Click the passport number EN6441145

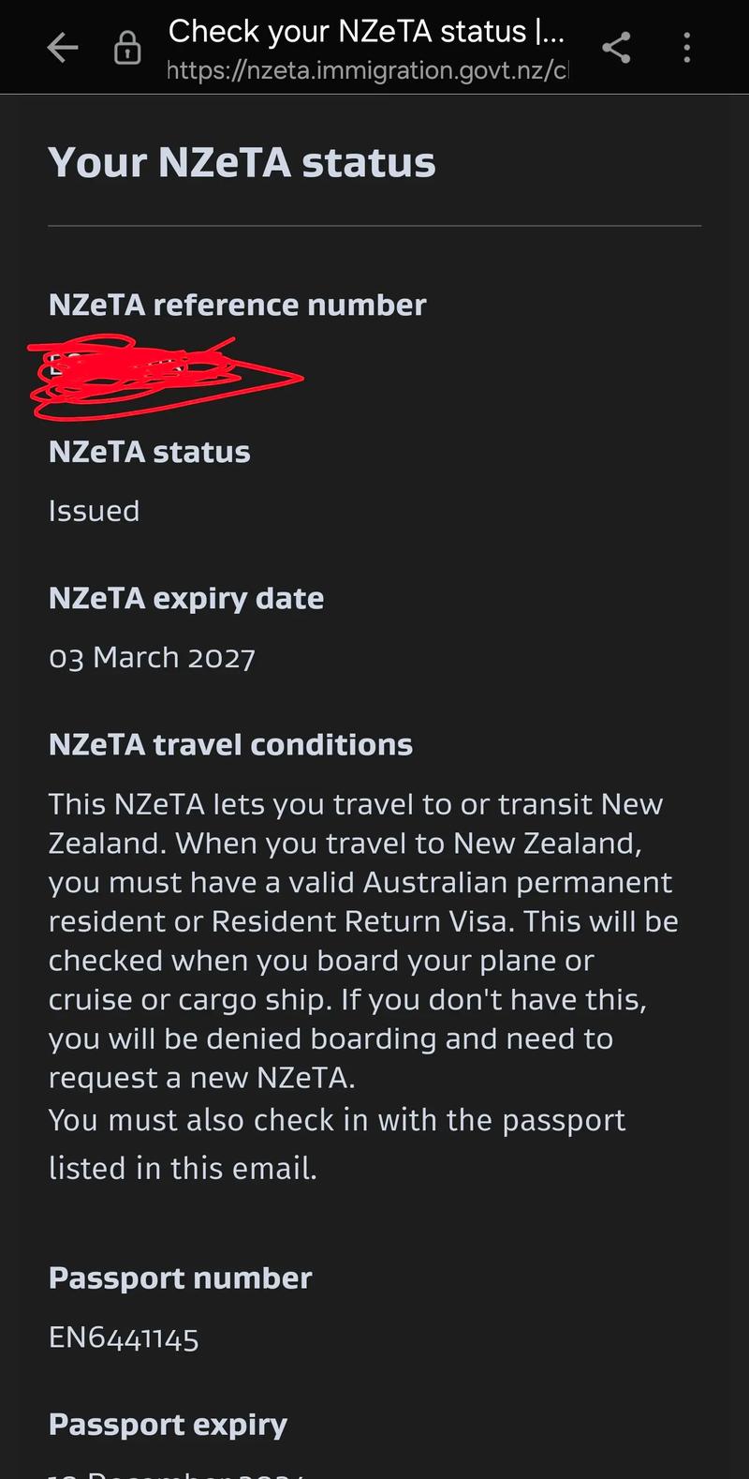pyautogui.click(x=124, y=1337)
